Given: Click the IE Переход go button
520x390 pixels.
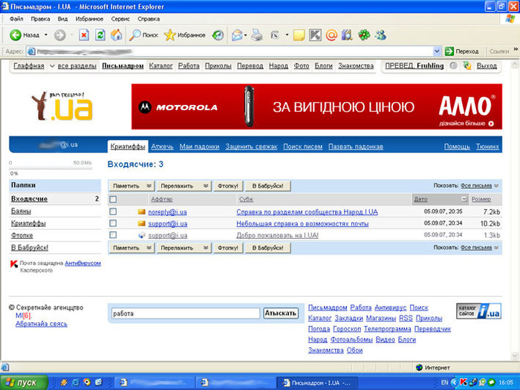Looking at the screenshot, I should [x=462, y=51].
